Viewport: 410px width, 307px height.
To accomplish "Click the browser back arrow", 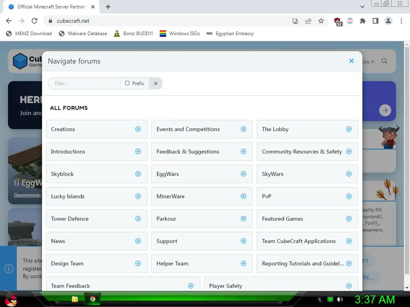I will click(9, 21).
